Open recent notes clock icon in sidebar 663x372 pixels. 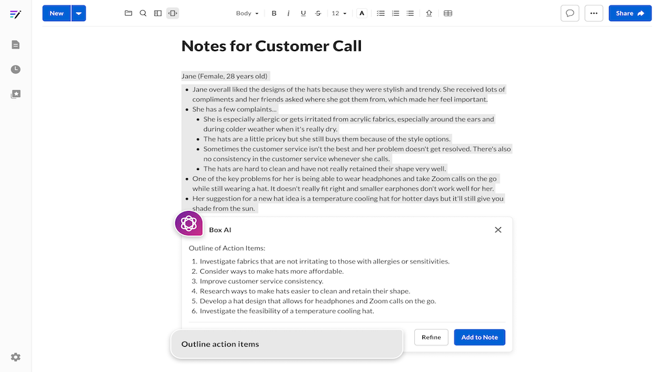(16, 70)
